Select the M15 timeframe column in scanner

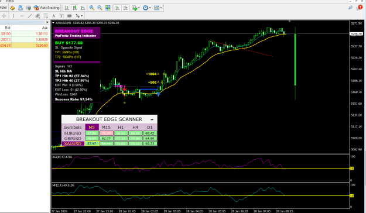[106, 127]
